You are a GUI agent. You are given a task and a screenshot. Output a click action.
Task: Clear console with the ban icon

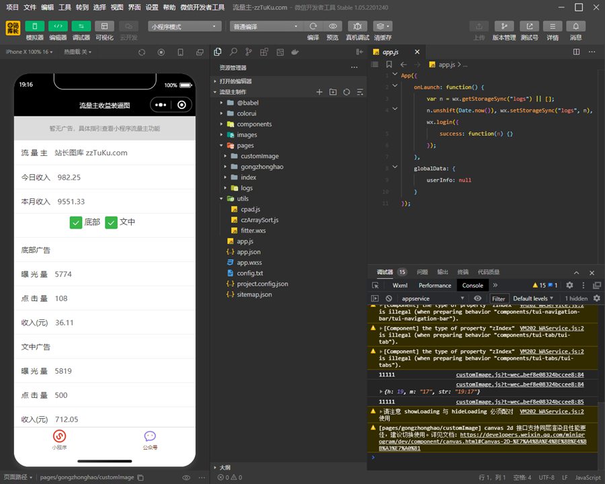point(389,298)
